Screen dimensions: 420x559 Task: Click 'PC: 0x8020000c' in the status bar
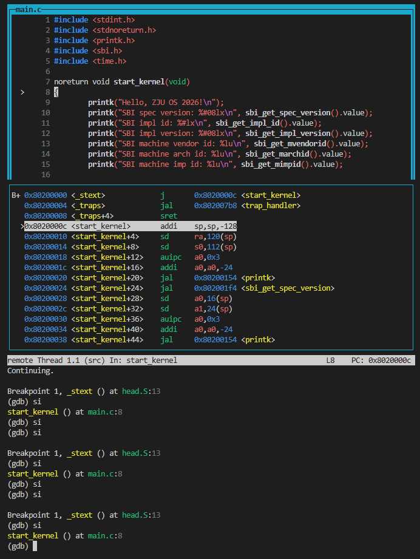381,361
